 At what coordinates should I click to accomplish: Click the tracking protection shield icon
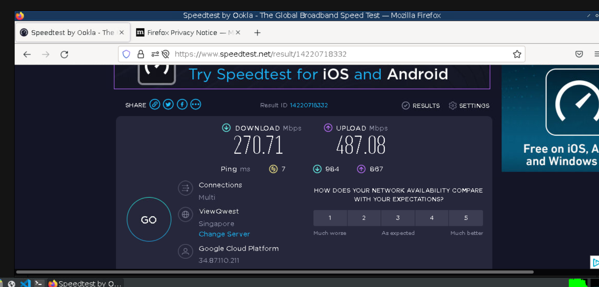coord(126,54)
